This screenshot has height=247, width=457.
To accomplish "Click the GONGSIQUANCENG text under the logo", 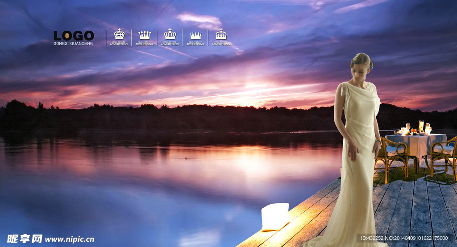I will coord(73,43).
